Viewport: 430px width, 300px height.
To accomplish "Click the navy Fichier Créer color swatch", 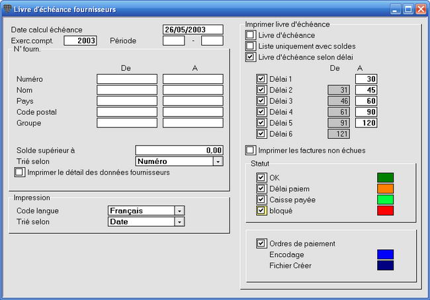I will tap(385, 265).
